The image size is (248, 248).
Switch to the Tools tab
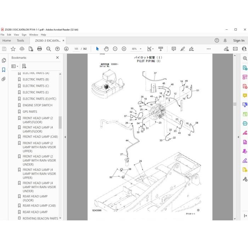pos(21,41)
